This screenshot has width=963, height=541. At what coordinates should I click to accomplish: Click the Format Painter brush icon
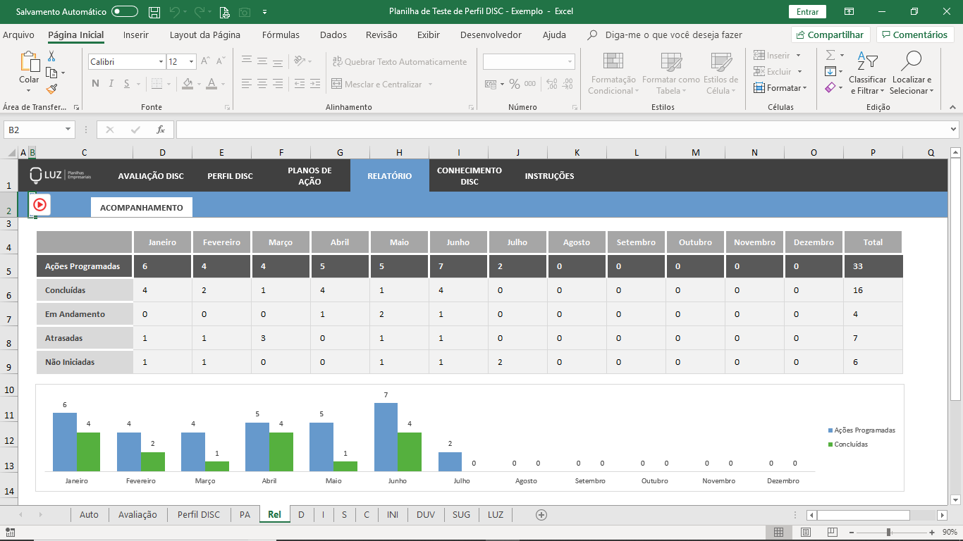[51, 89]
